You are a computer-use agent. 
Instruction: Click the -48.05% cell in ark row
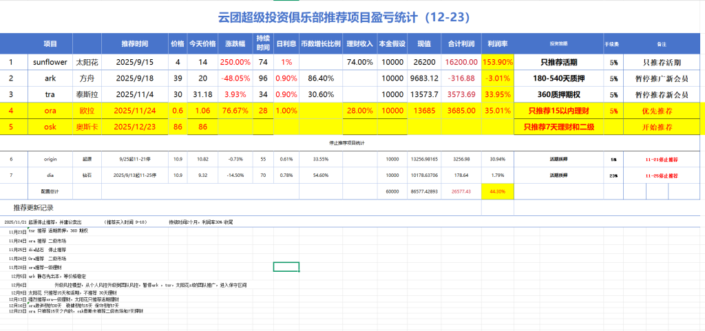[234, 78]
